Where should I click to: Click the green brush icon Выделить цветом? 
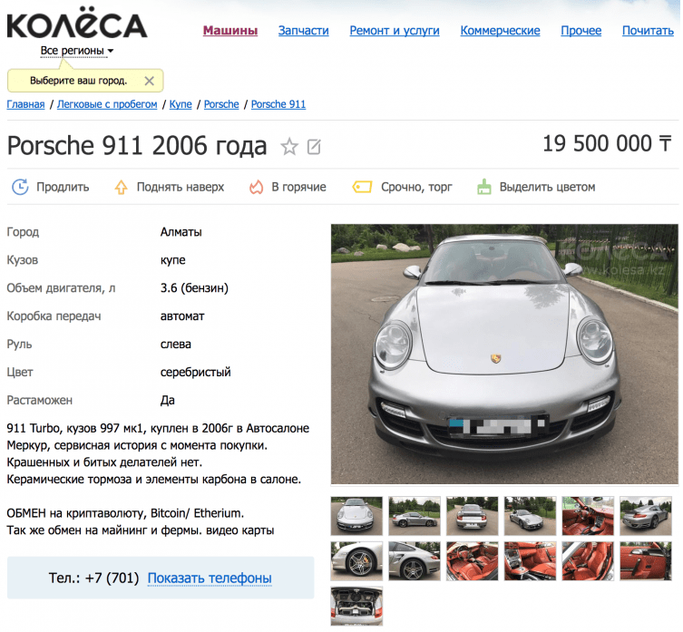484,187
